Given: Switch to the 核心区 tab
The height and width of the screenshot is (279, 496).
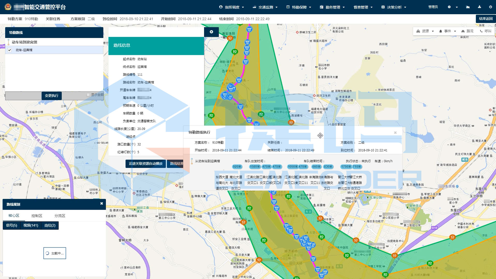Looking at the screenshot, I should click(x=14, y=215).
